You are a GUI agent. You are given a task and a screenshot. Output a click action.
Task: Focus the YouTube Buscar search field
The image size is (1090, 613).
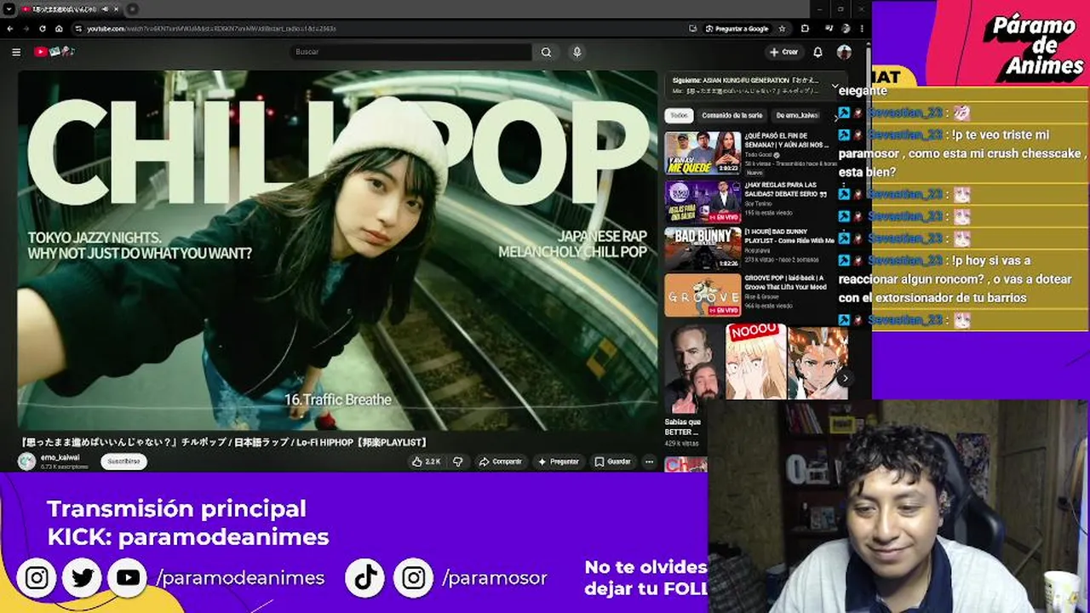[x=410, y=52]
